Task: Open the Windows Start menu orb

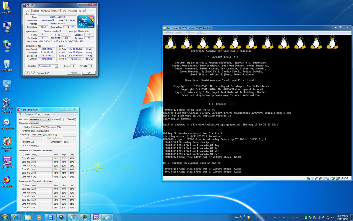Action: pos(5,217)
